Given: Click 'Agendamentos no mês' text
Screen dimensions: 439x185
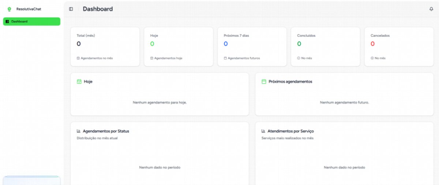Looking at the screenshot, I should 97,58.
